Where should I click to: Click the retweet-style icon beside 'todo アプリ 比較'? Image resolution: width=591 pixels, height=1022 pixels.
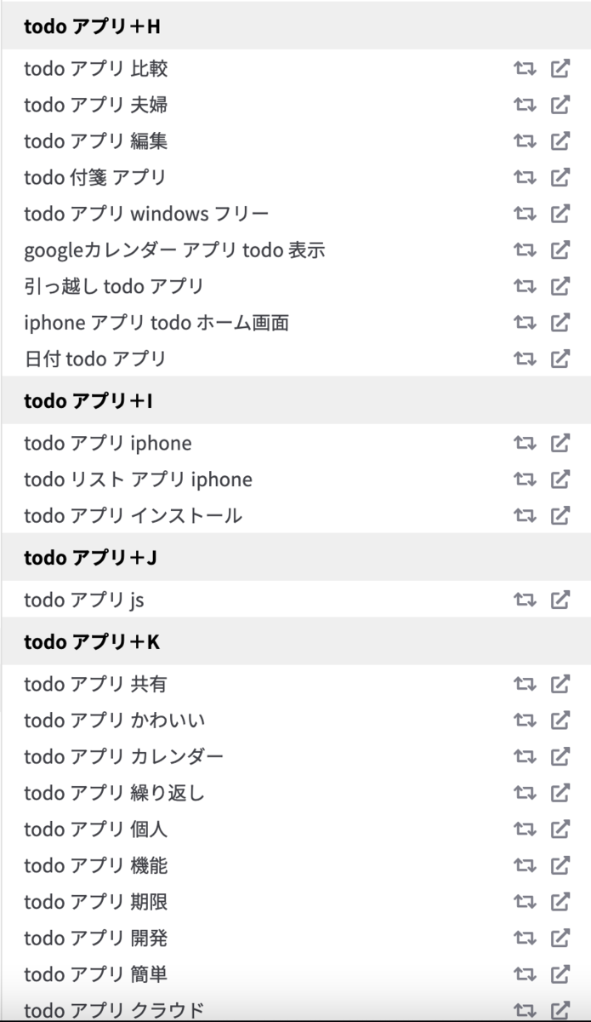[526, 69]
